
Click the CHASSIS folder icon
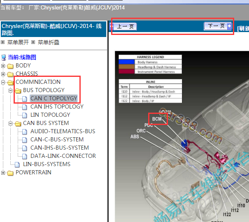tap(10, 74)
